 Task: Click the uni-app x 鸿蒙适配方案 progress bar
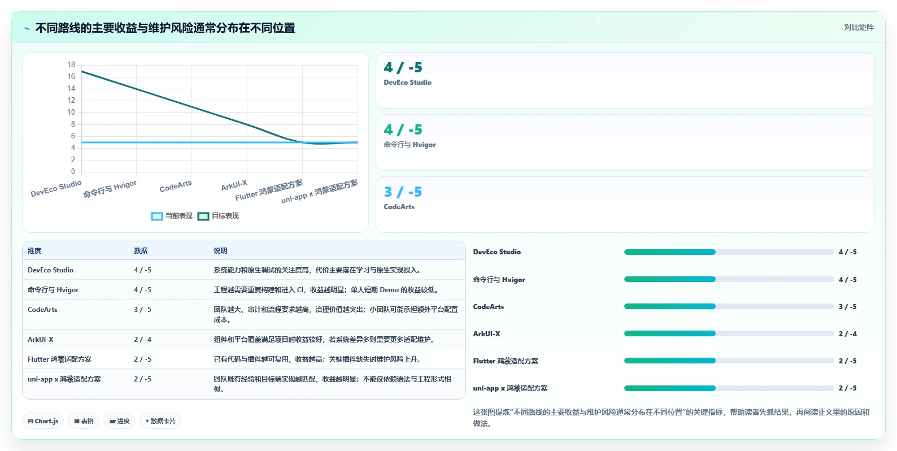(729, 388)
